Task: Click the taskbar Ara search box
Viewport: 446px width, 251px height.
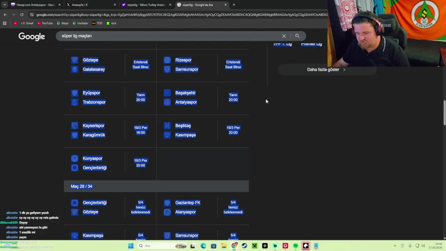Action: click(x=162, y=246)
